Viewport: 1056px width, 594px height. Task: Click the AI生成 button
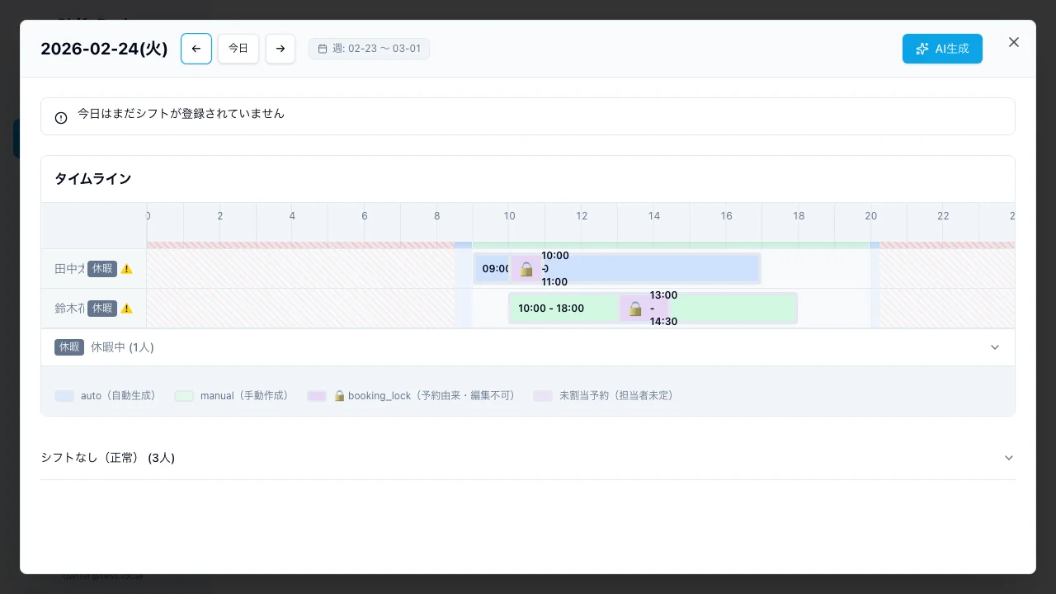942,49
